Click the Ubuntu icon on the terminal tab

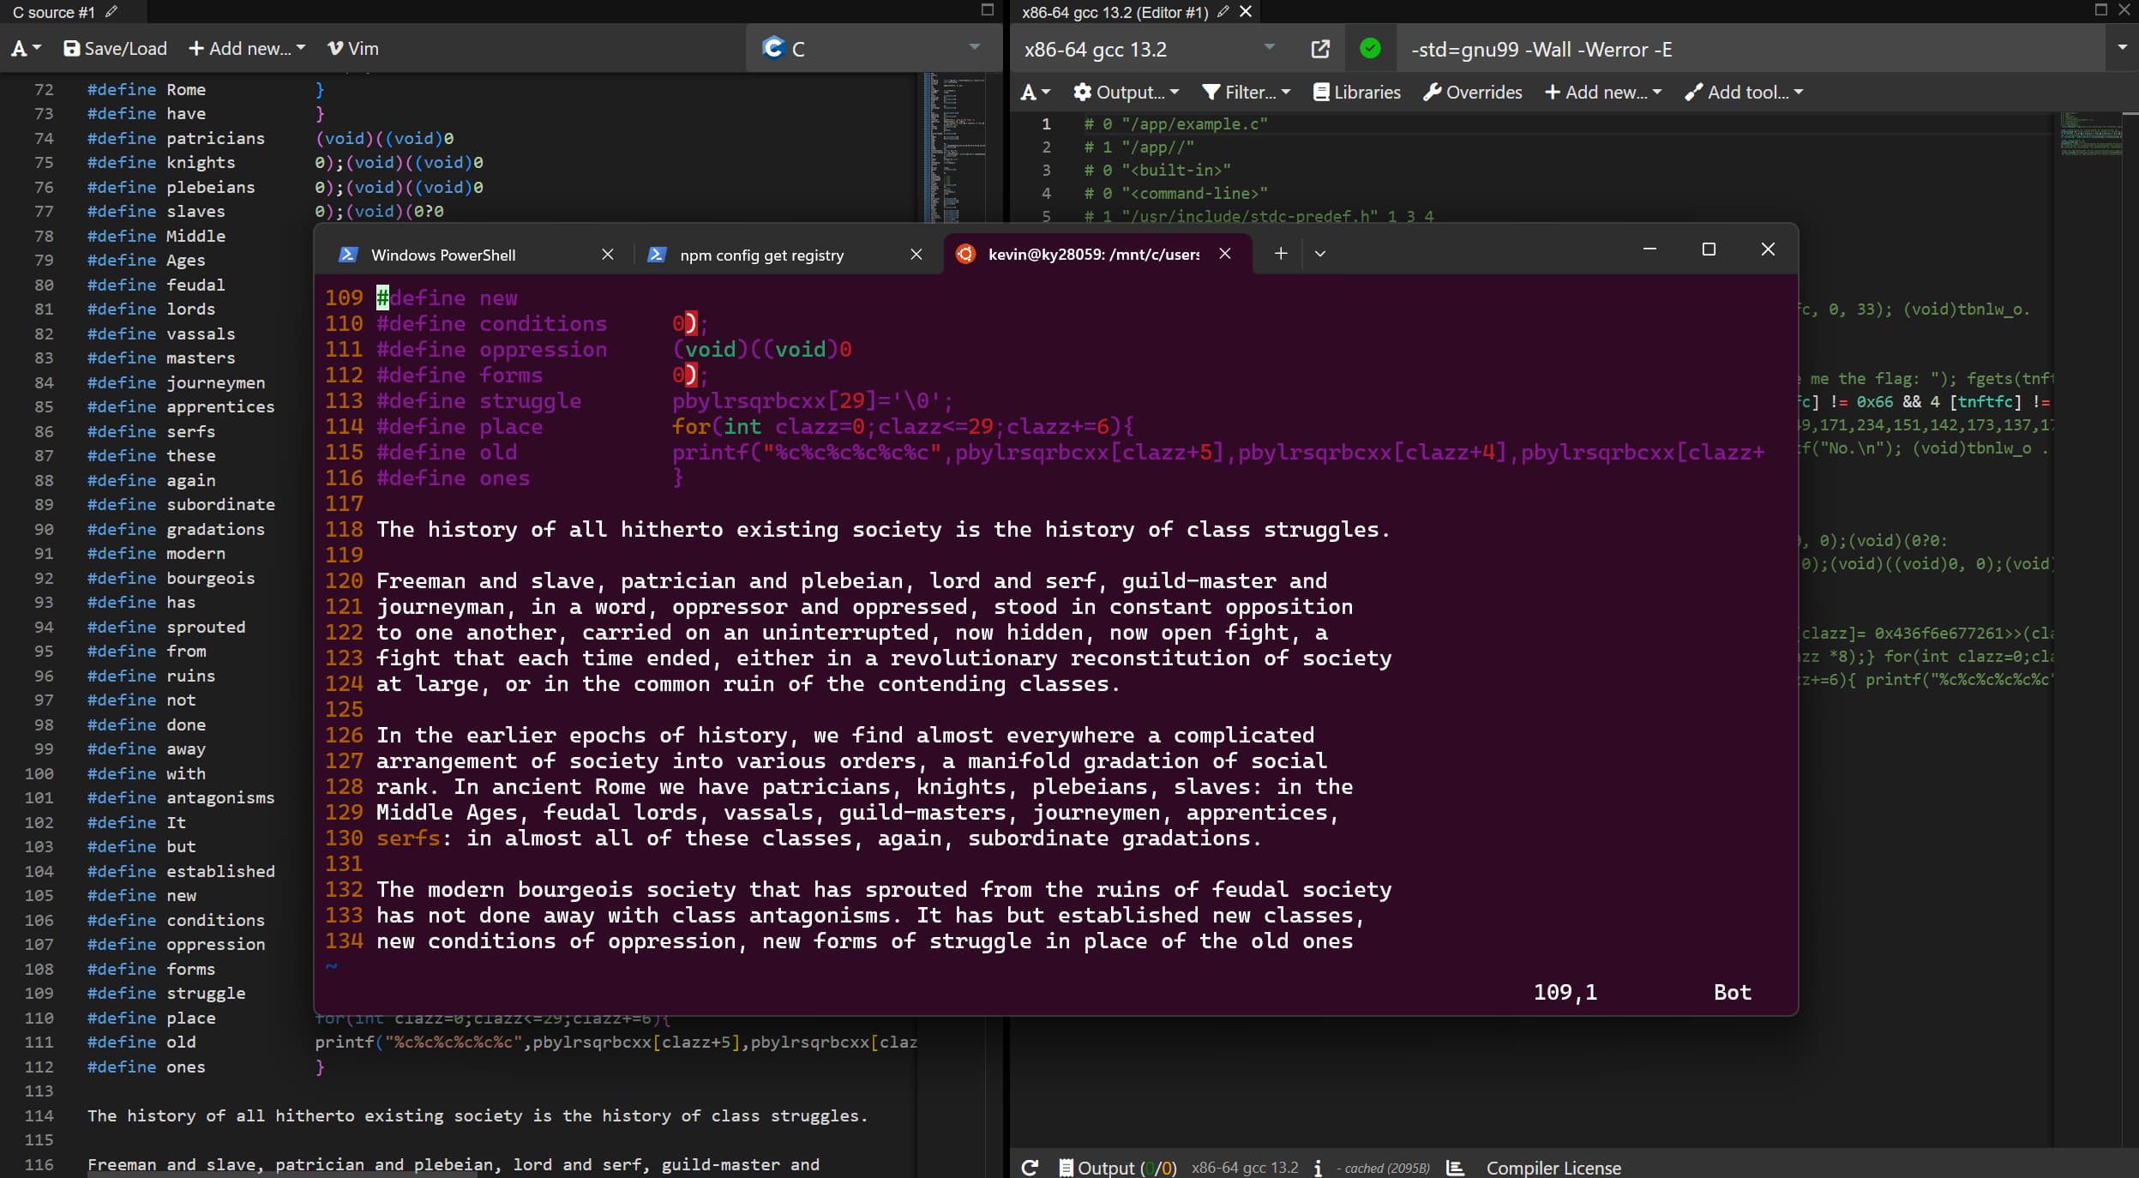coord(965,254)
